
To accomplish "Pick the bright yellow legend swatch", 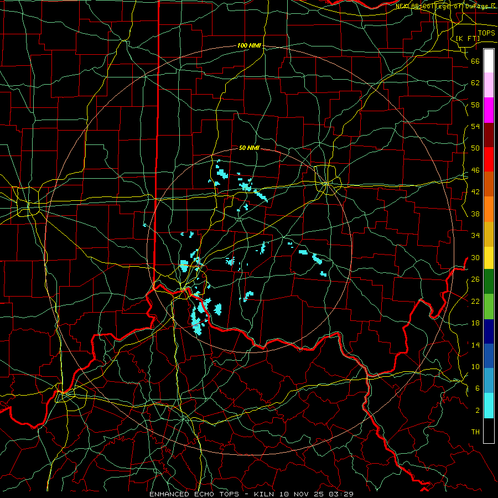I will coord(489,258).
